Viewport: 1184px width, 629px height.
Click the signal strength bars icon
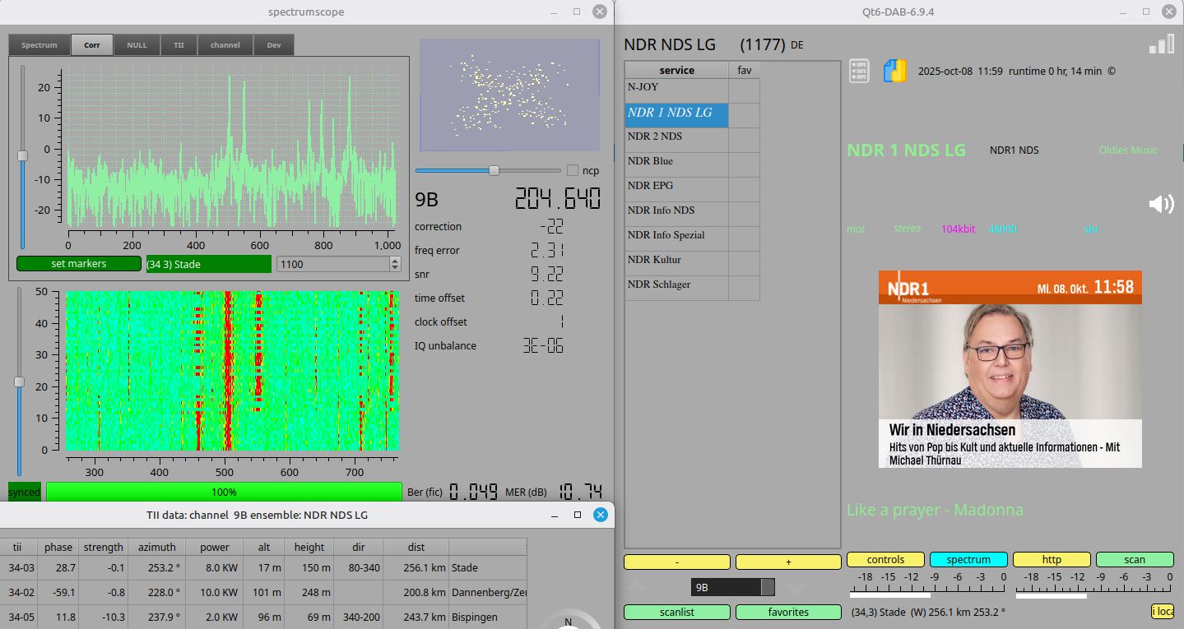[1161, 44]
